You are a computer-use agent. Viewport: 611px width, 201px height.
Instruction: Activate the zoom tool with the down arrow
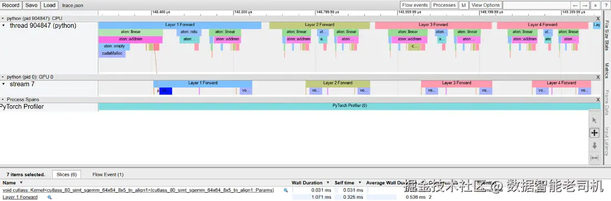[594, 146]
